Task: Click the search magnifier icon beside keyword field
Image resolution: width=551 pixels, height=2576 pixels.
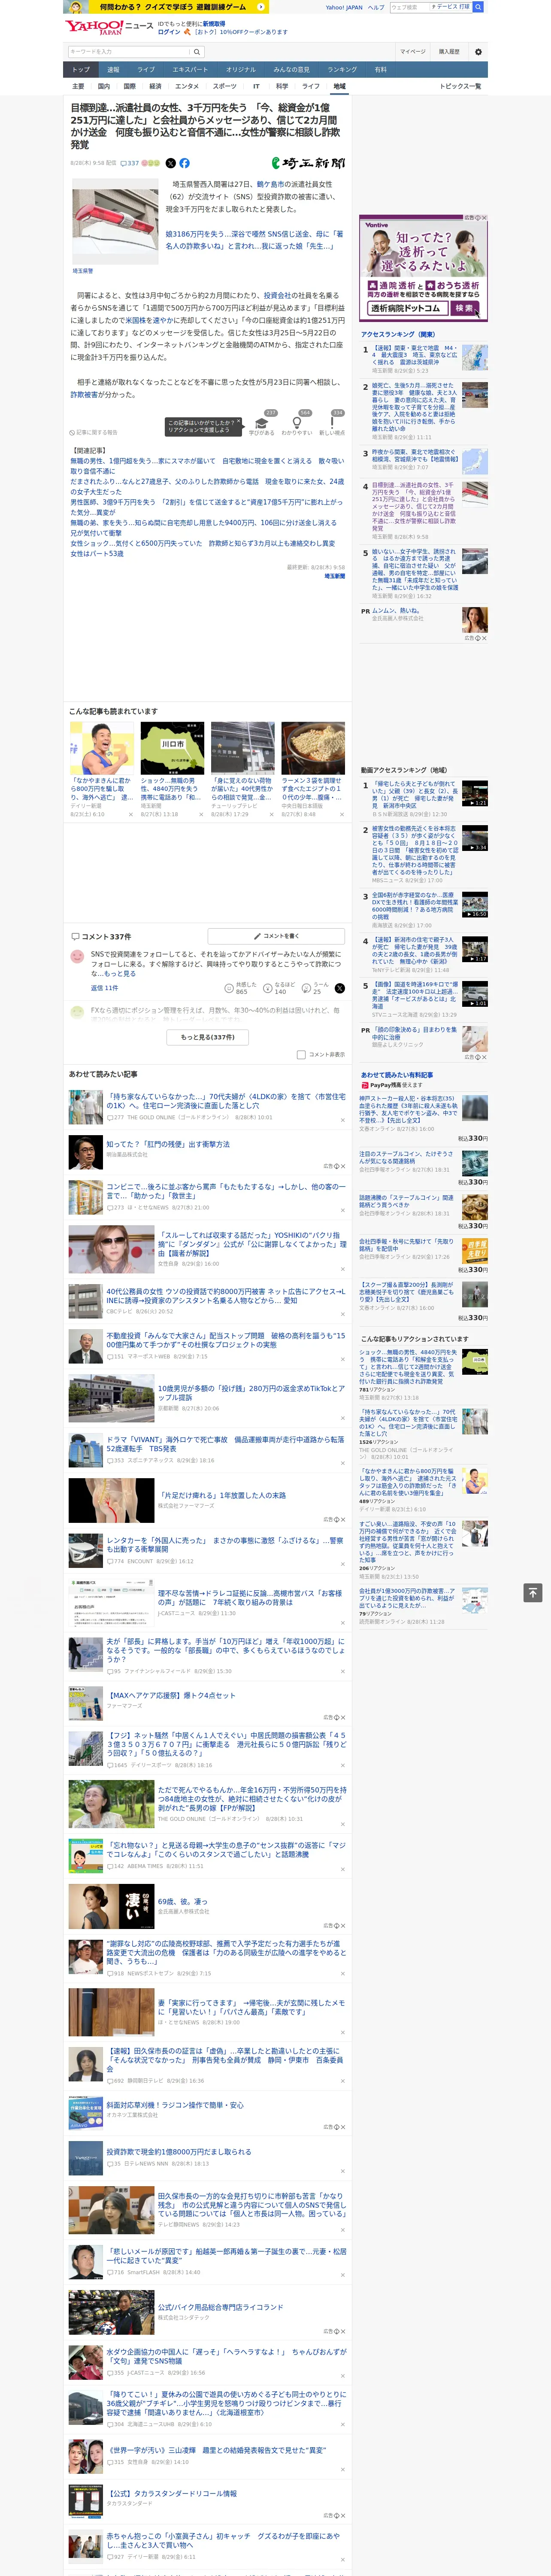Action: click(197, 52)
